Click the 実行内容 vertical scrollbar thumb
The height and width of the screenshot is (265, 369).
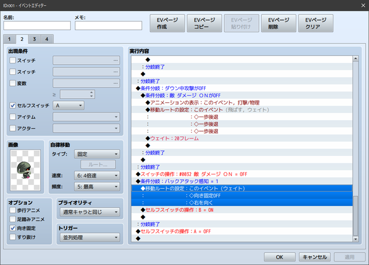[355, 215]
